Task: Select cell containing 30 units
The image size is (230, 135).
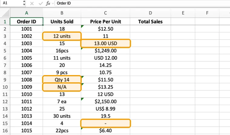Action: coord(62,116)
